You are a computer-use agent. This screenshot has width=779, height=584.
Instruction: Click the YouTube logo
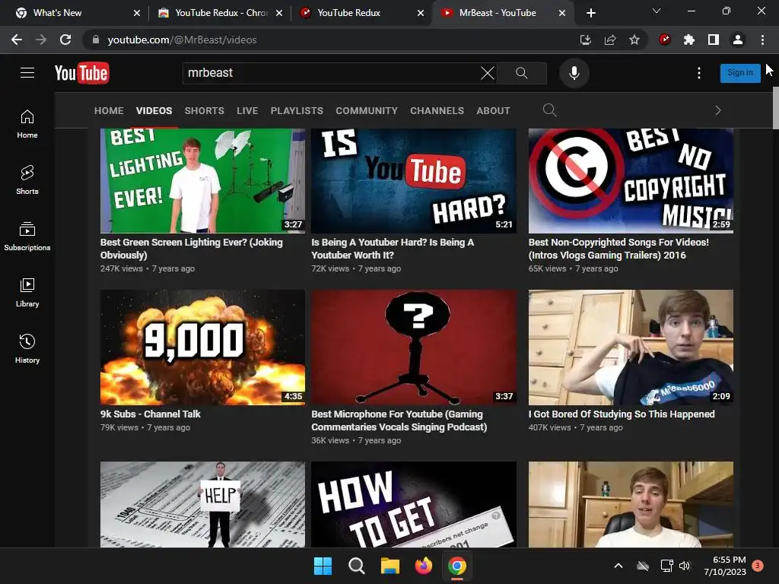(x=82, y=73)
